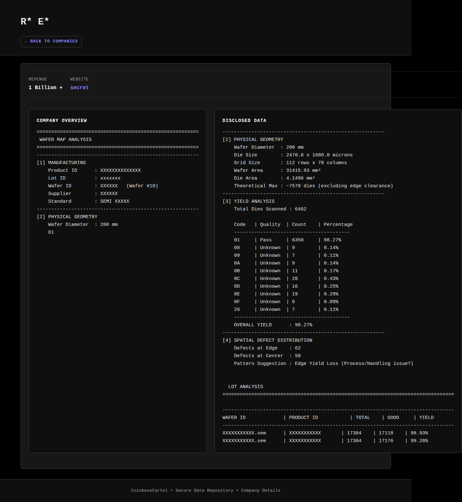Select the code 01 Pass row
This screenshot has width=462, height=502.
click(287, 240)
